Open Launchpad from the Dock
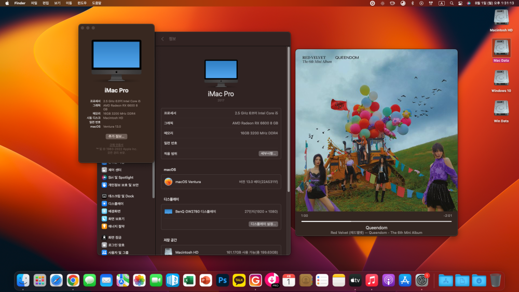This screenshot has width=519, height=292. tap(40, 281)
